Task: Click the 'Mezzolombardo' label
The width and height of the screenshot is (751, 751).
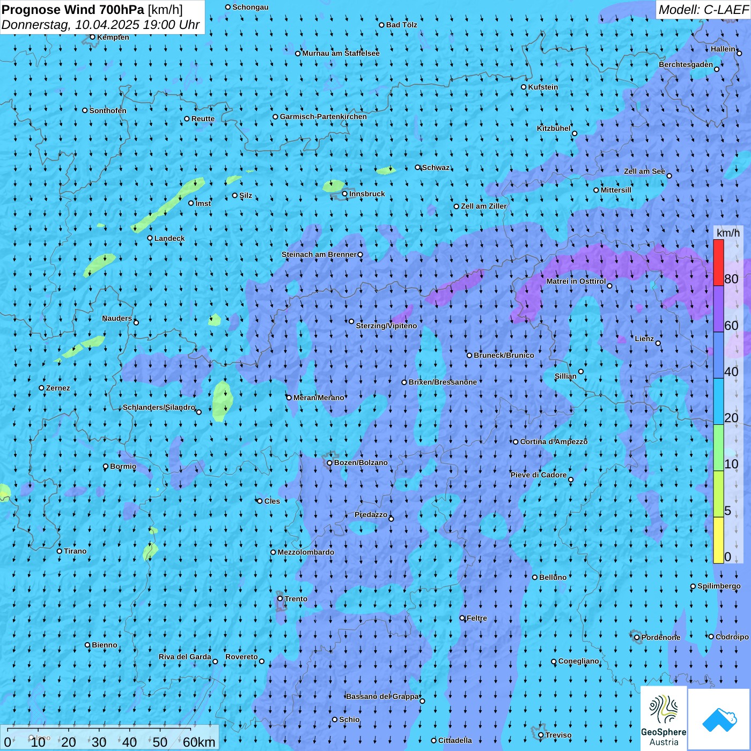Action: pyautogui.click(x=306, y=552)
